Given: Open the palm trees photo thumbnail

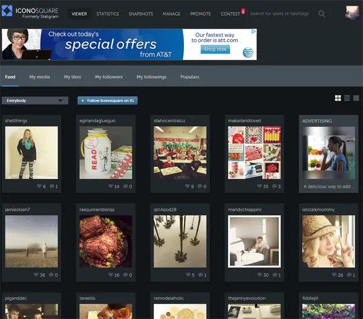Looking at the screenshot, I should (180, 242).
